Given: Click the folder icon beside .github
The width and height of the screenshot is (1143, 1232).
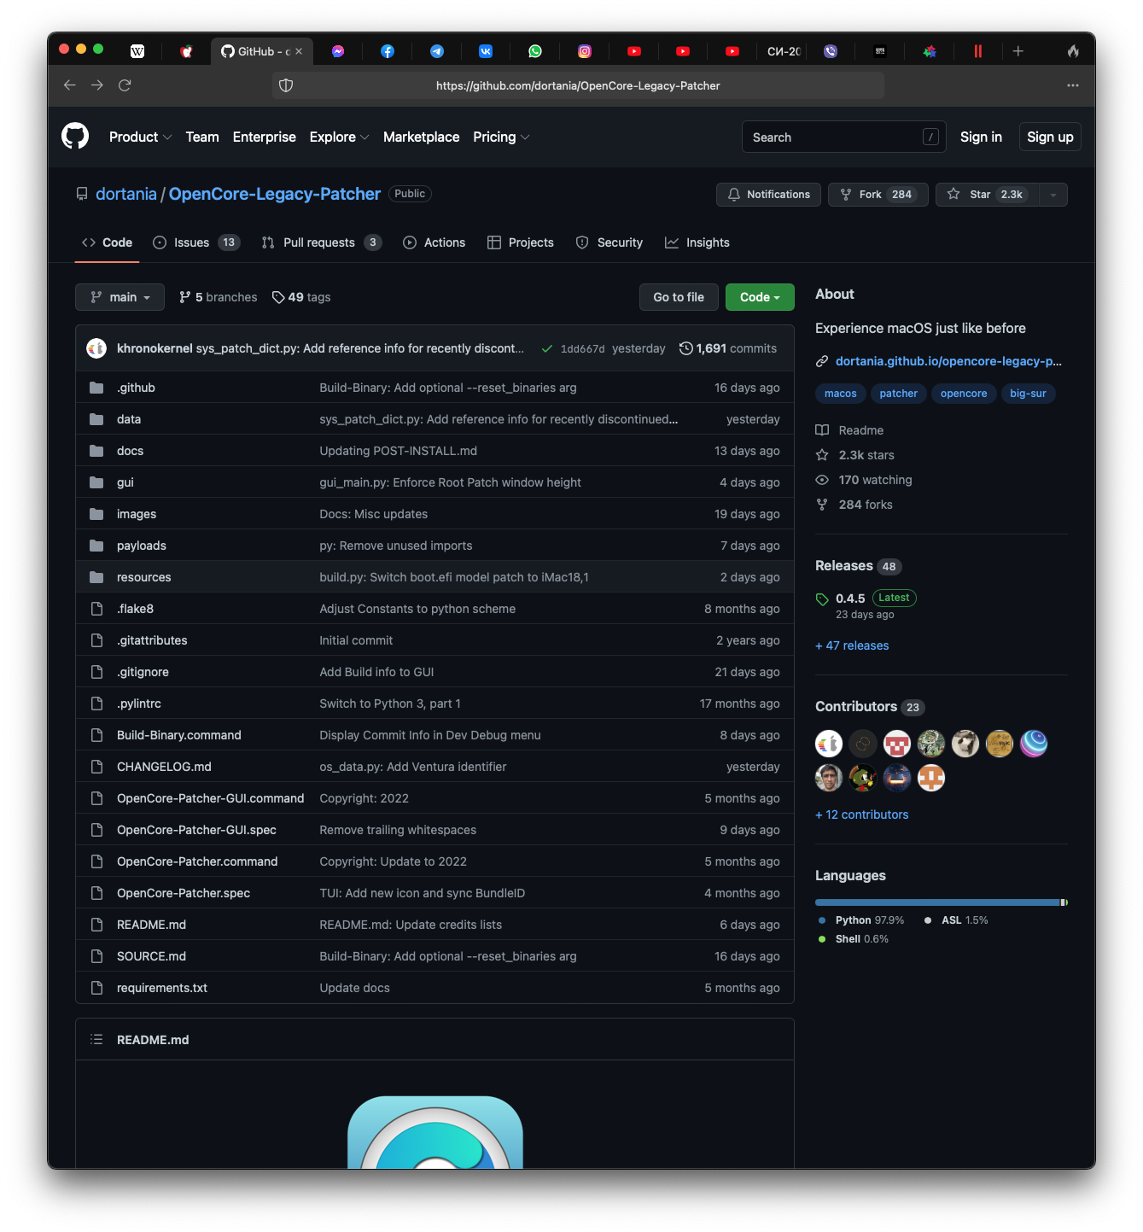Looking at the screenshot, I should coord(96,388).
